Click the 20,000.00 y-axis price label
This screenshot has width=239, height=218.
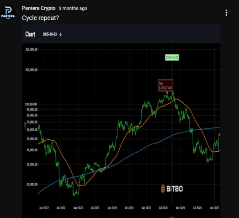[32, 185]
